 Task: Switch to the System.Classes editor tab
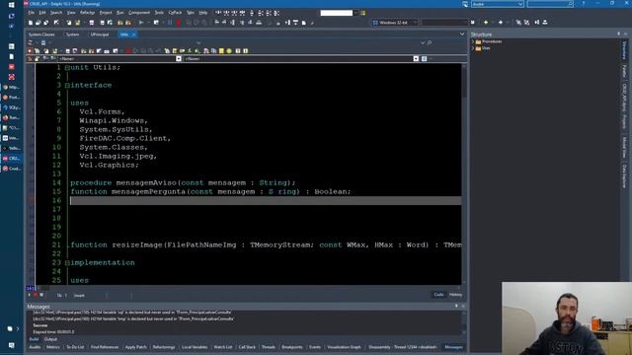[41, 35]
